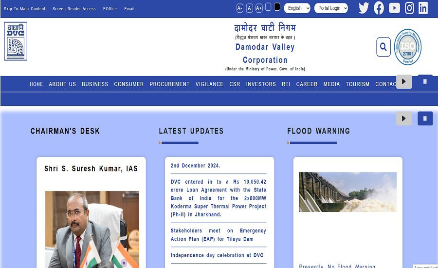Reset font size with the A button
Viewport: 438px width, 268px height.
tap(250, 8)
